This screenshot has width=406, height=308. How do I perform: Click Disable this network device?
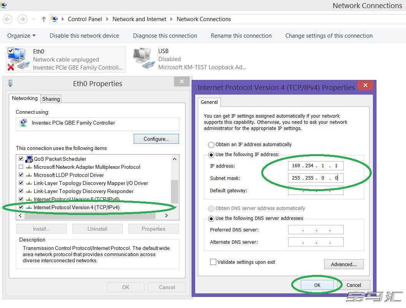point(85,36)
